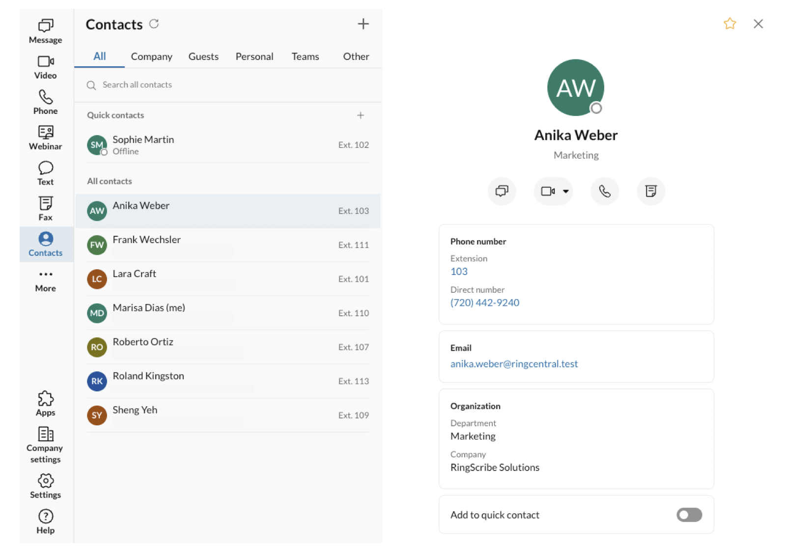Open Company settings in sidebar
786x554 pixels.
pos(45,445)
